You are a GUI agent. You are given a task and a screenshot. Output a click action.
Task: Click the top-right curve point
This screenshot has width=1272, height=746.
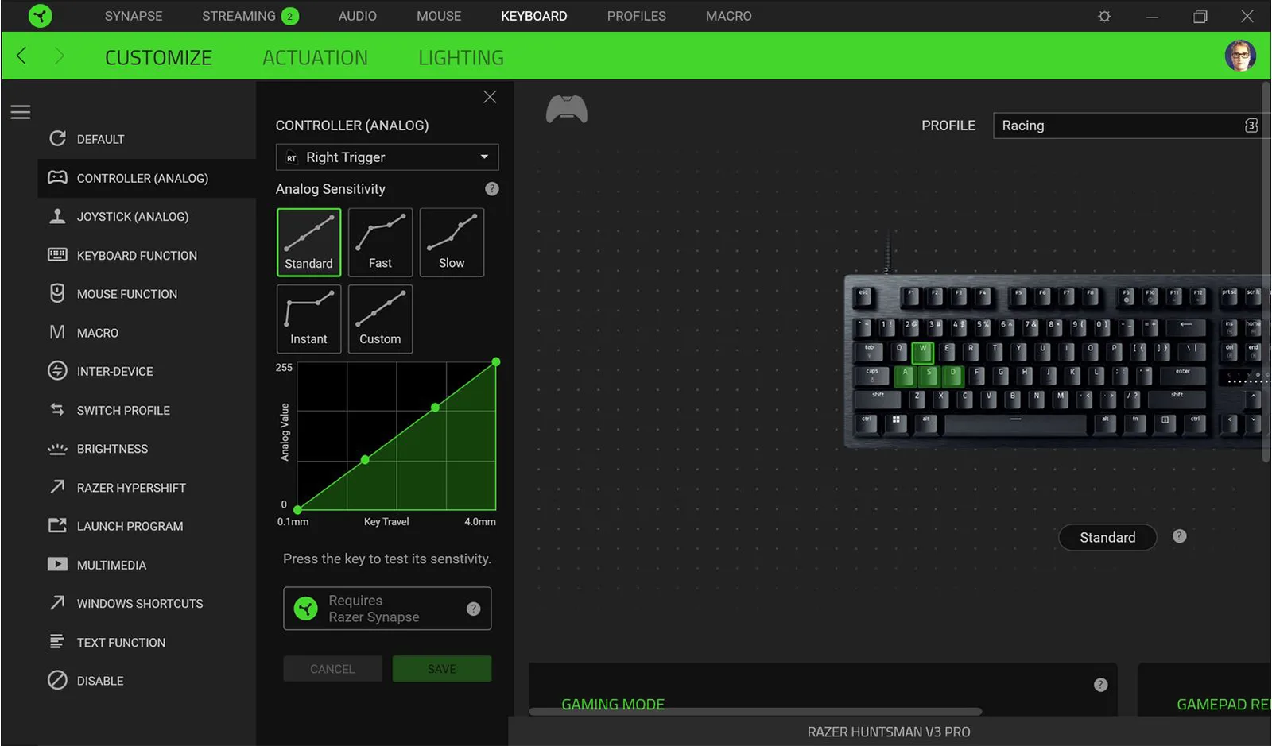point(496,362)
